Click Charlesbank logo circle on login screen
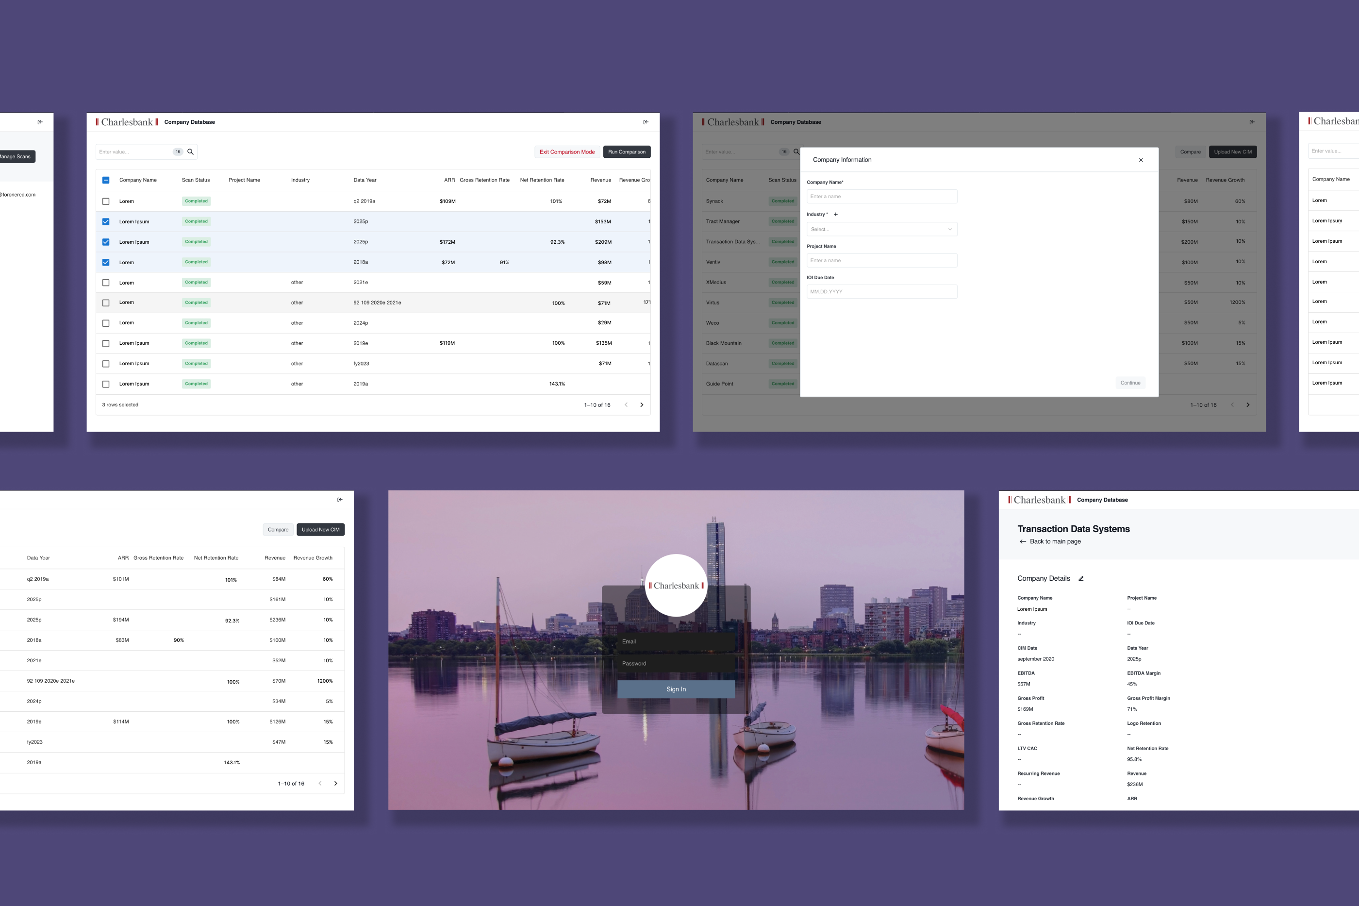This screenshot has width=1359, height=906. (676, 586)
